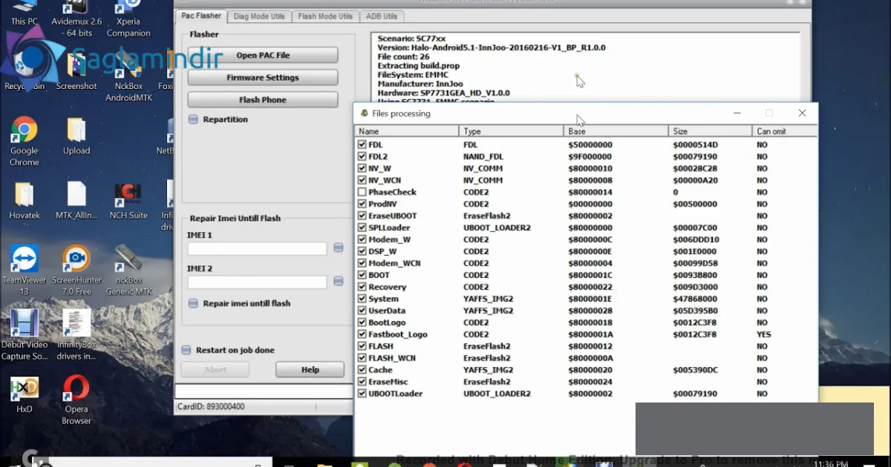
Task: Select the FLASH_WCN row name
Action: tap(391, 358)
